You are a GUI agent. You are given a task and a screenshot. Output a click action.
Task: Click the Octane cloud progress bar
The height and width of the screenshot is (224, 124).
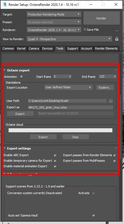[x=60, y=130]
